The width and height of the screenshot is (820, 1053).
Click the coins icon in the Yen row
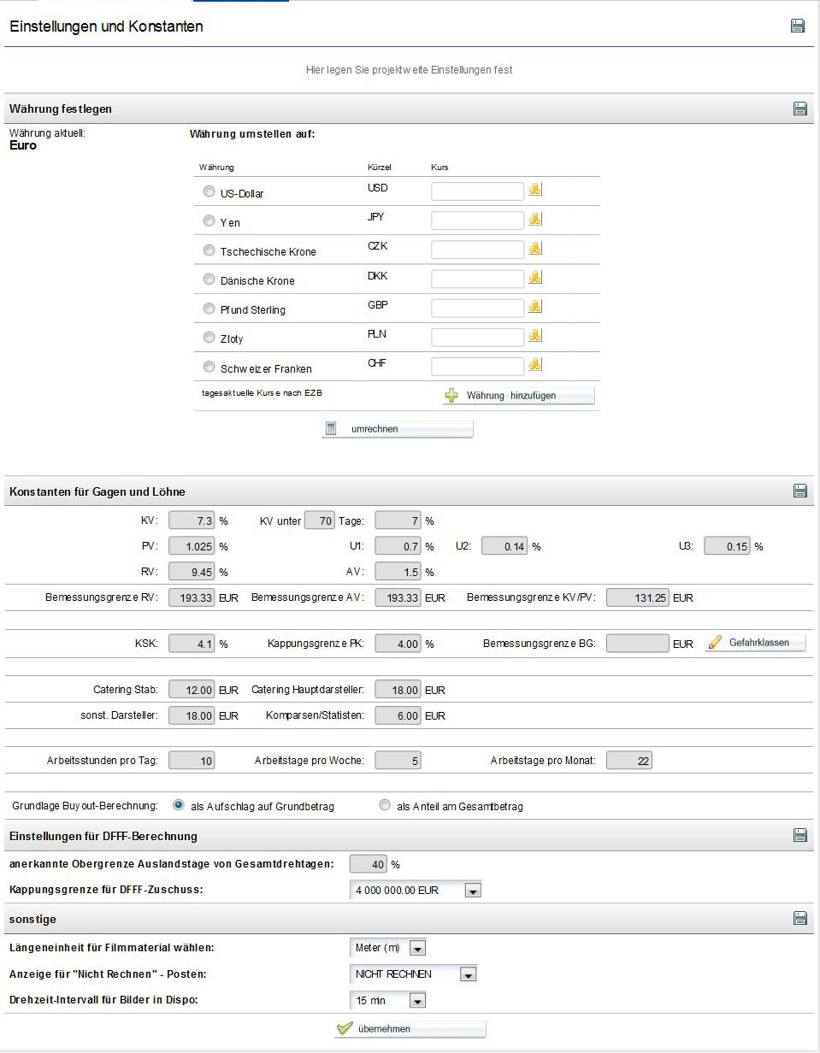click(x=535, y=220)
